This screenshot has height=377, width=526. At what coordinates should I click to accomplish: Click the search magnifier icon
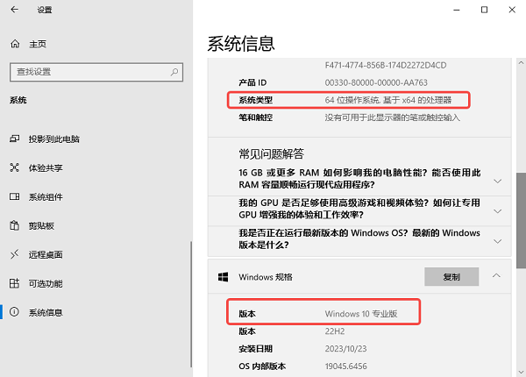pos(174,72)
